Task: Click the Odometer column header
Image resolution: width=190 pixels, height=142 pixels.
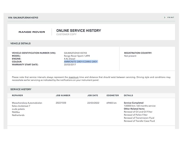Action: pyautogui.click(x=113, y=96)
